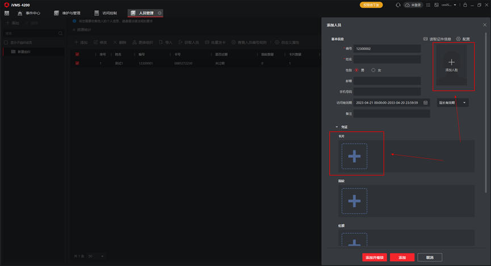Switch to the 维护与管理 tab
The width and height of the screenshot is (491, 266).
(67, 13)
